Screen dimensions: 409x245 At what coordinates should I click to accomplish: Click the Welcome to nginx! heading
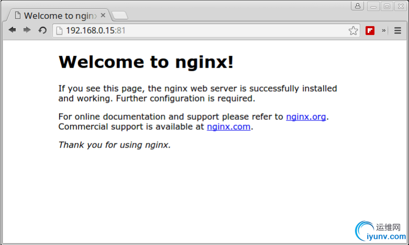(x=146, y=62)
